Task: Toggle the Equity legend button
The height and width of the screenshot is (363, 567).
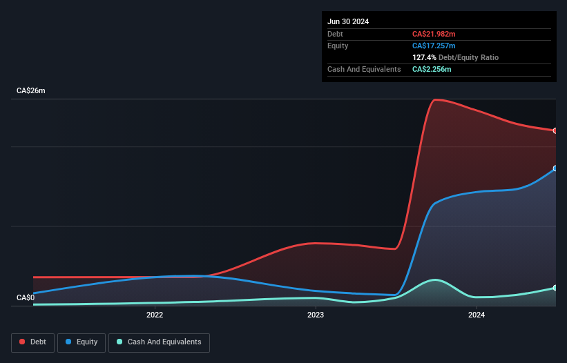Action: pyautogui.click(x=81, y=342)
